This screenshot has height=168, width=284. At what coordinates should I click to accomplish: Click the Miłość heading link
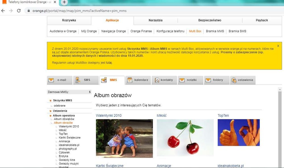point(161,116)
